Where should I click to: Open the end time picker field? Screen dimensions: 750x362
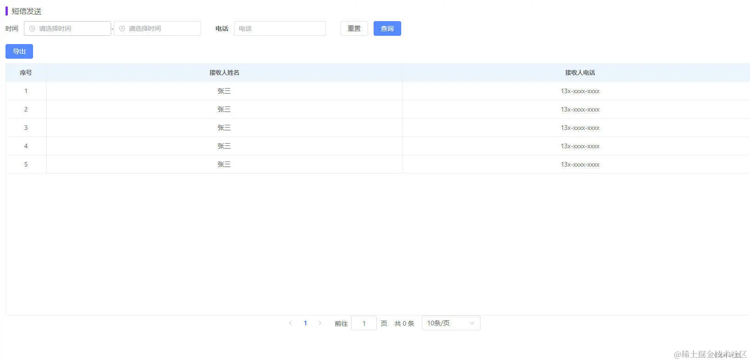pyautogui.click(x=157, y=28)
